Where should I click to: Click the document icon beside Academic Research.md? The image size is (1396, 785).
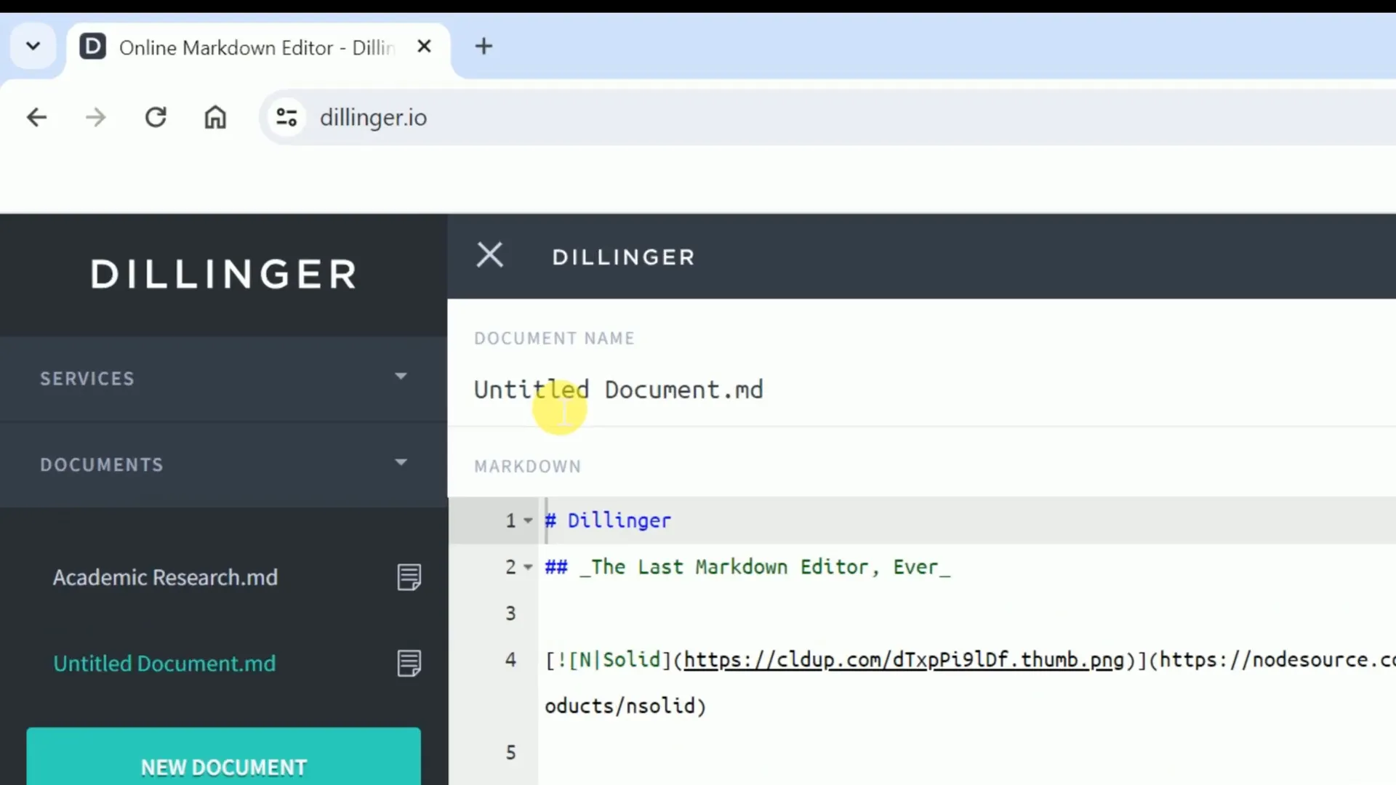[x=409, y=577]
